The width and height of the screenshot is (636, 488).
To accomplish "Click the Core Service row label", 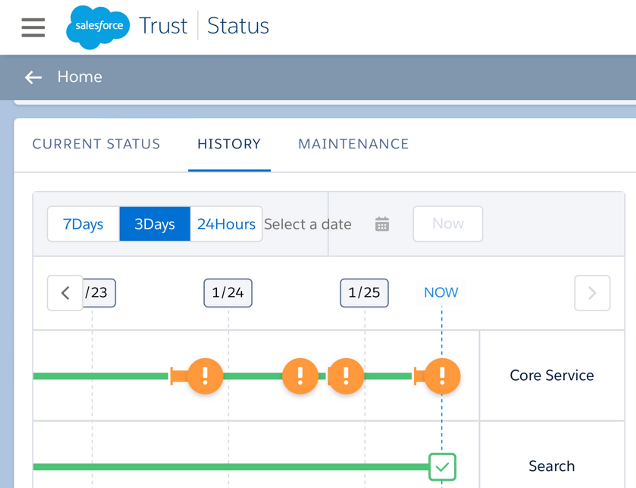I will point(552,375).
